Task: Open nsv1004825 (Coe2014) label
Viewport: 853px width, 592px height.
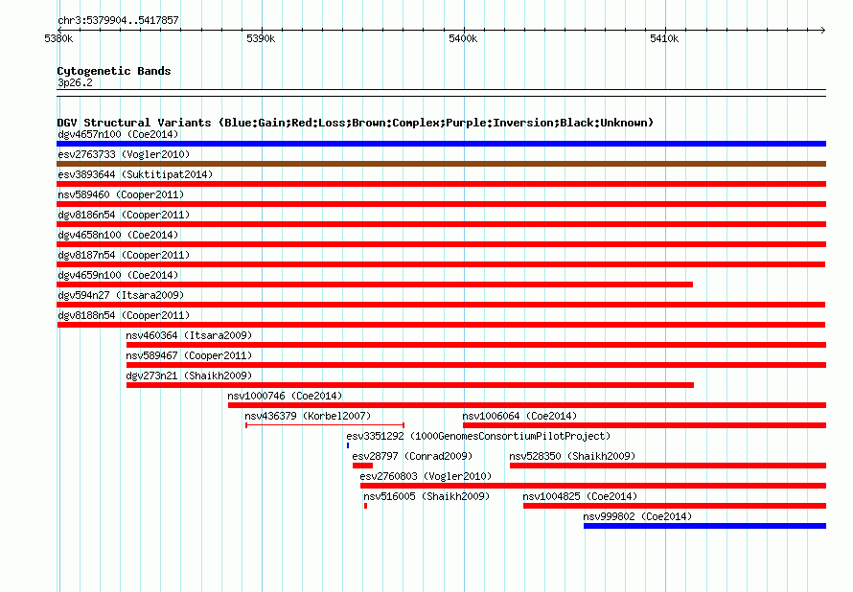Action: coord(581,496)
